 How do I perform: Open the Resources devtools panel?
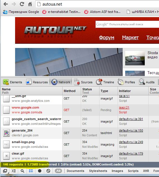click(x=37, y=82)
